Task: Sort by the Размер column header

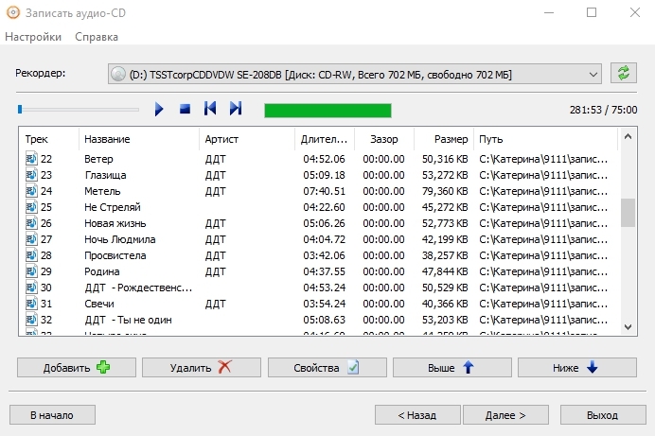Action: point(444,139)
